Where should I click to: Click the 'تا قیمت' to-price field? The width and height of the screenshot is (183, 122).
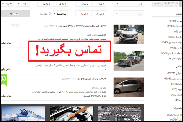83,14
